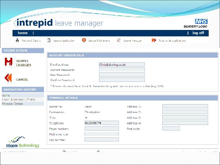Open the Leave Application menu link

click(x=64, y=41)
